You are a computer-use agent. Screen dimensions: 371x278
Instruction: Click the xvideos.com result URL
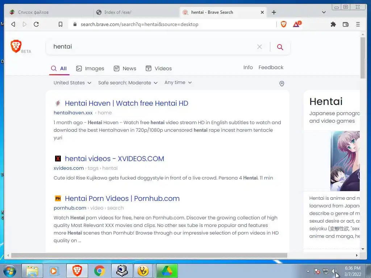(68, 168)
